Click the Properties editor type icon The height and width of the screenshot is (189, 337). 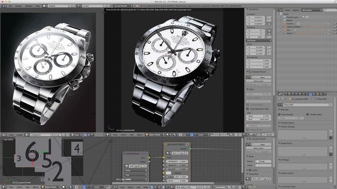click(281, 94)
